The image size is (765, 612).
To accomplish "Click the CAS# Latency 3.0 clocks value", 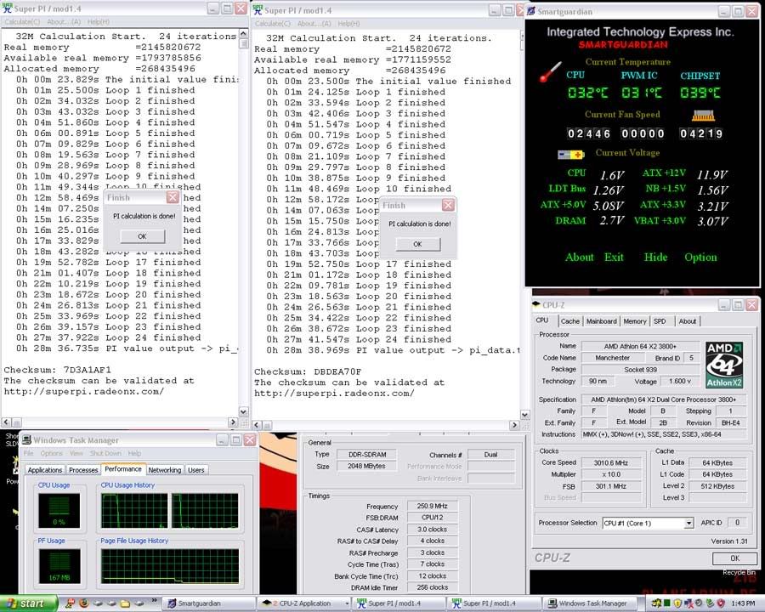I will coord(433,530).
